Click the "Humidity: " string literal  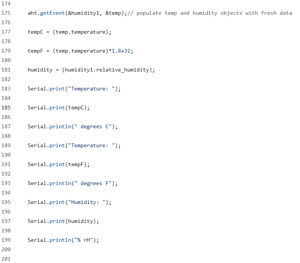pyautogui.click(x=88, y=202)
